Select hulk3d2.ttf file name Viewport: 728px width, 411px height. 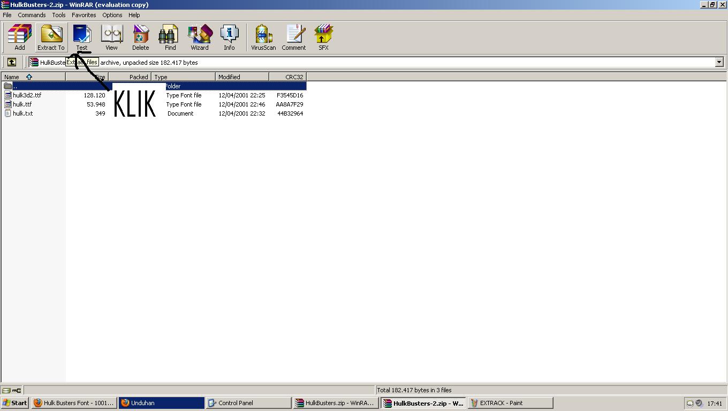pos(27,95)
